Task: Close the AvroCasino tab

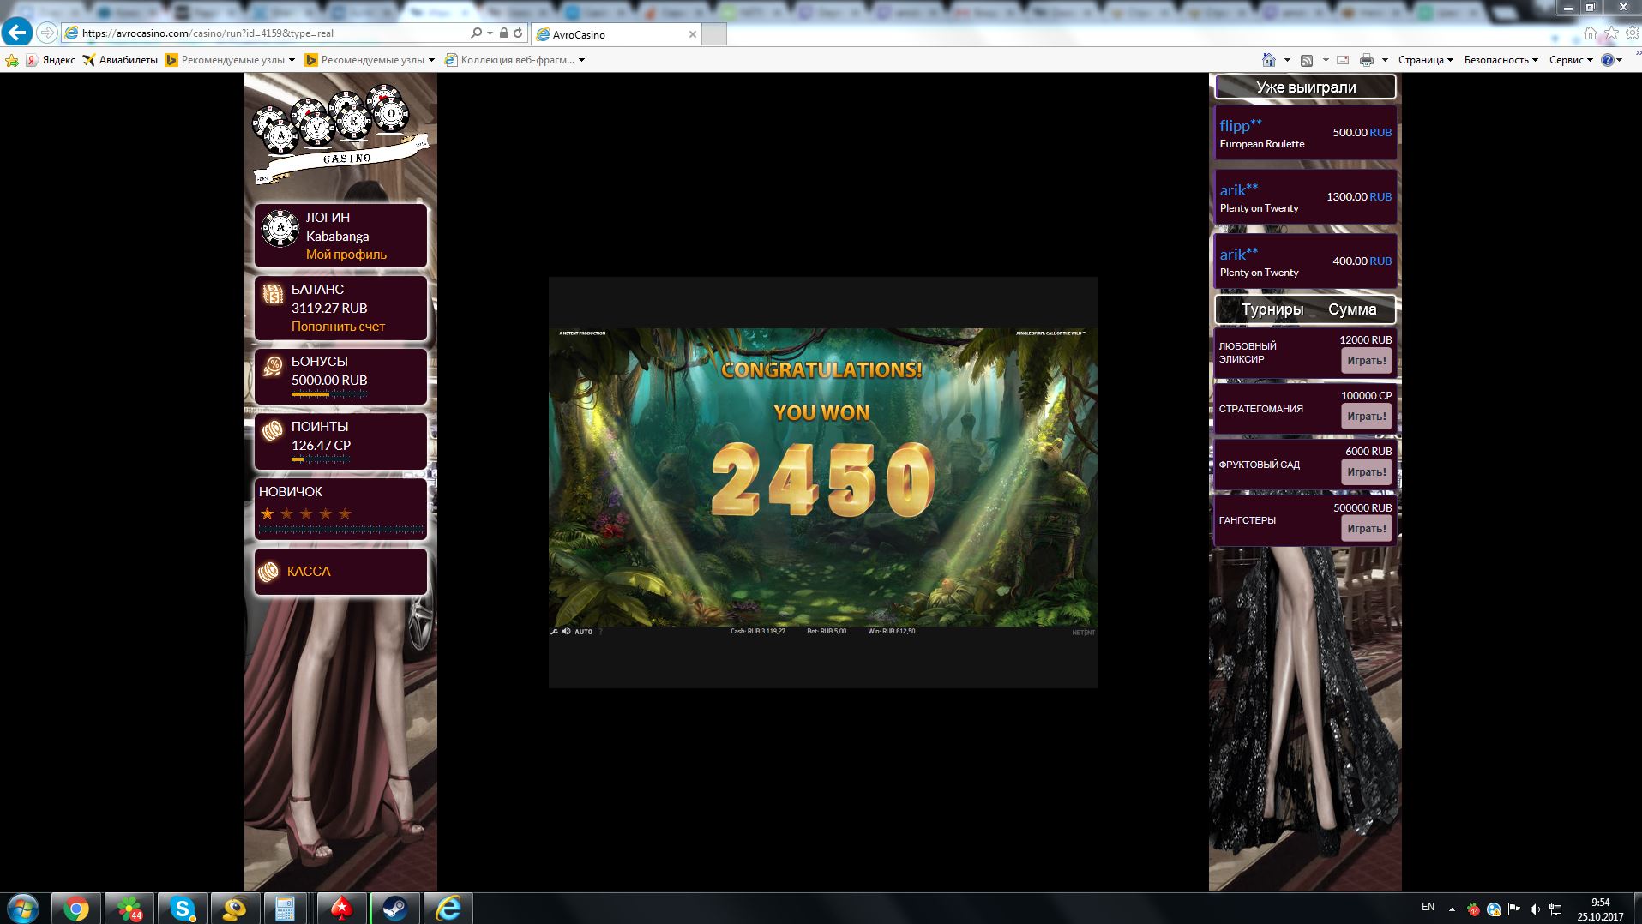Action: [x=693, y=34]
